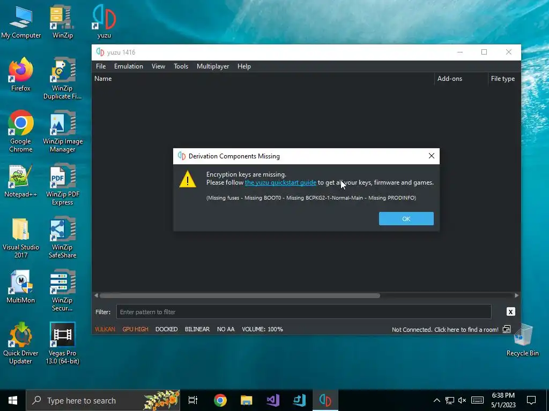Viewport: 549px width, 411px height.
Task: Open the notification center icon
Action: point(531,400)
